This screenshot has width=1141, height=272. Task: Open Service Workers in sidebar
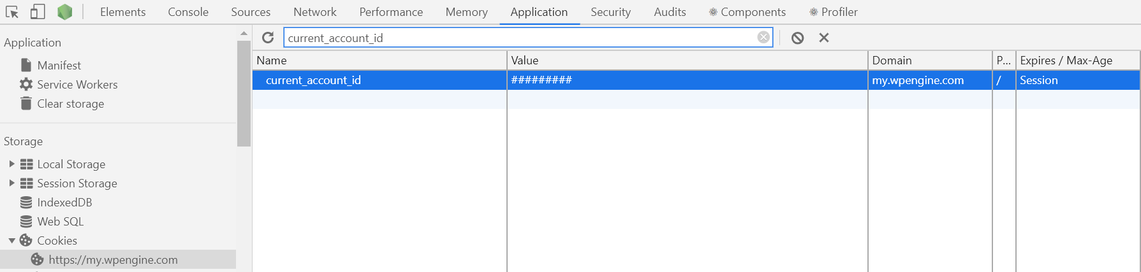click(x=77, y=84)
